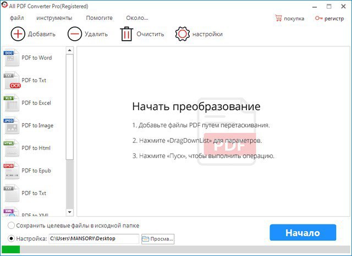Click the Очистить button label
This screenshot has width=352, height=256.
tap(150, 34)
